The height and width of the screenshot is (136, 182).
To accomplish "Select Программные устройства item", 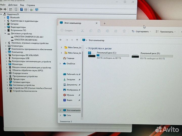I will [x=25, y=76].
